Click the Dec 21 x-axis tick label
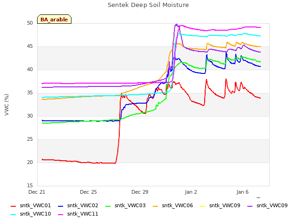This screenshot has width=297, height=223. [37, 192]
